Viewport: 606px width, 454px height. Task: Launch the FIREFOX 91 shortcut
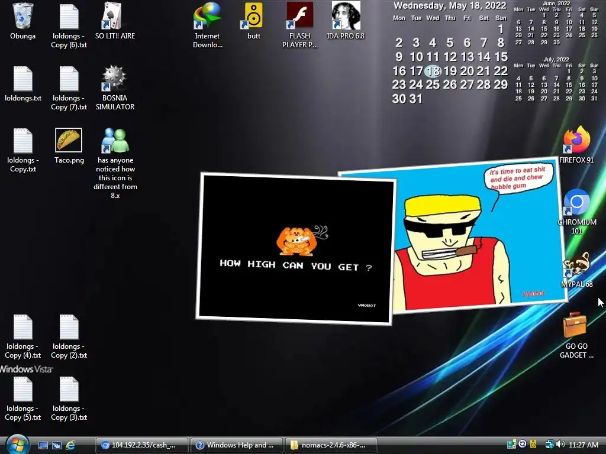pos(576,145)
